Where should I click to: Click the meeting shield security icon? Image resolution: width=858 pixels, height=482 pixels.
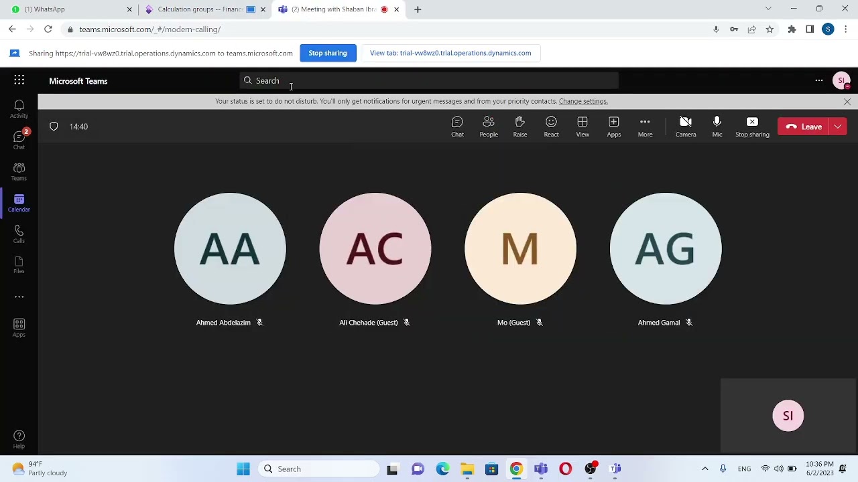tap(54, 127)
